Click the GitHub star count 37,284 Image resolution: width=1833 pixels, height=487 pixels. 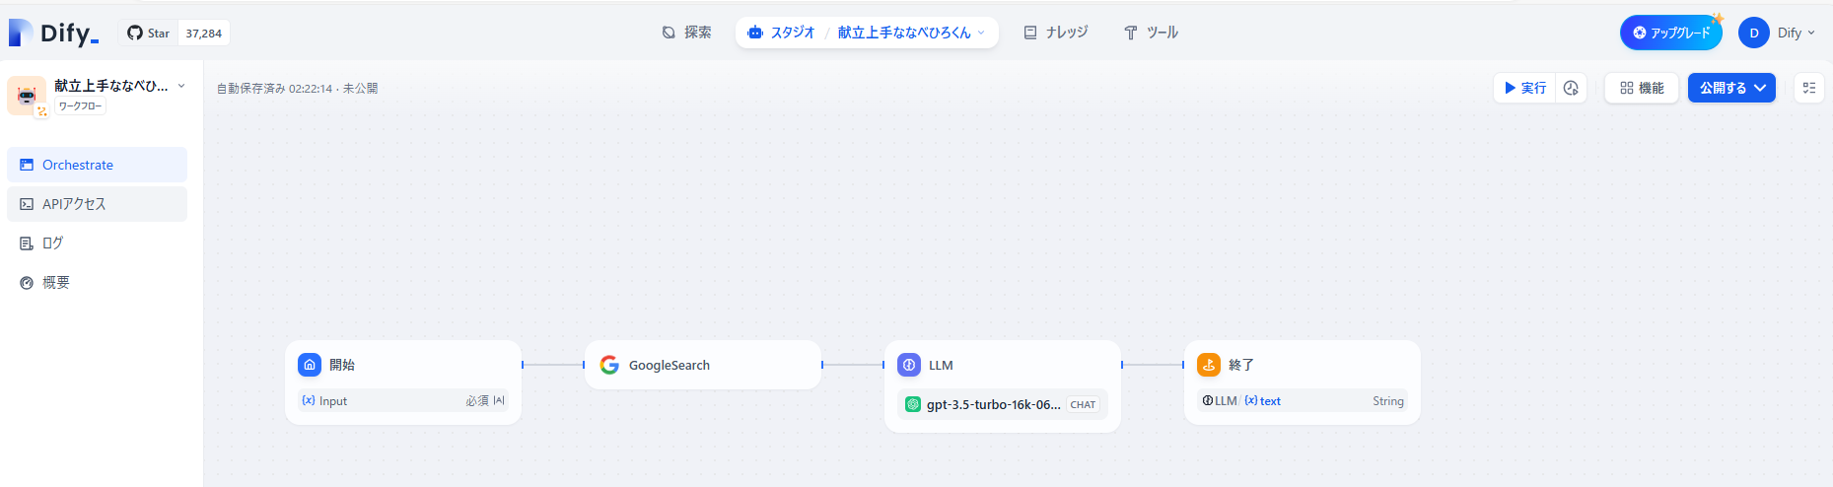click(204, 33)
